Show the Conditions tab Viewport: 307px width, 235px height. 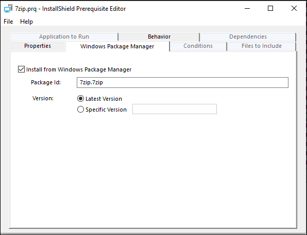198,46
